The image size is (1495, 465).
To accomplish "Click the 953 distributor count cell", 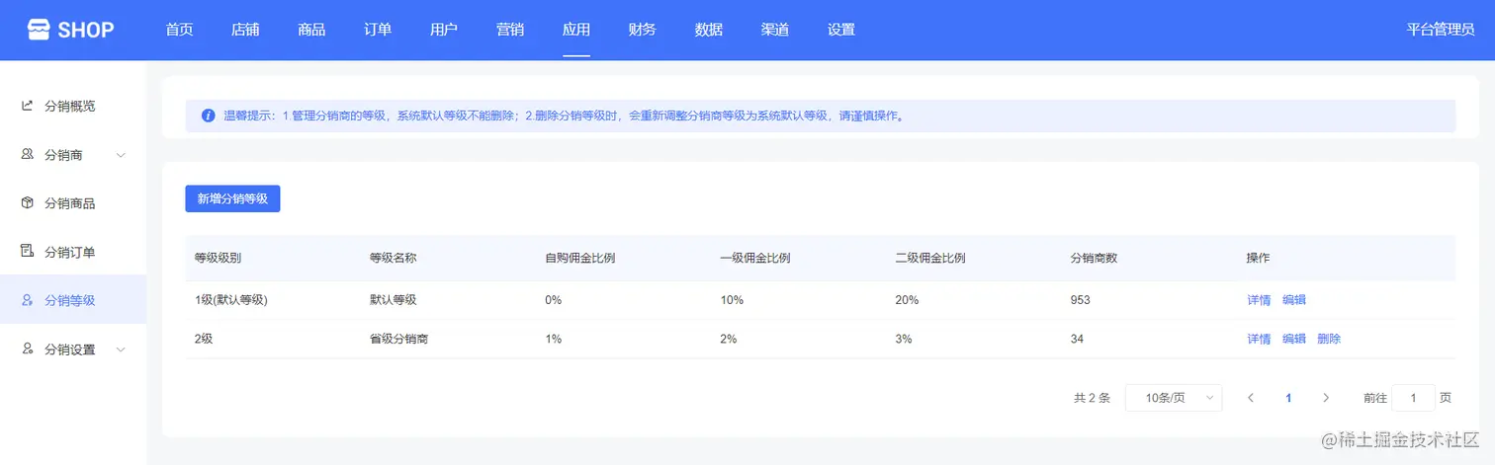I will (1081, 300).
